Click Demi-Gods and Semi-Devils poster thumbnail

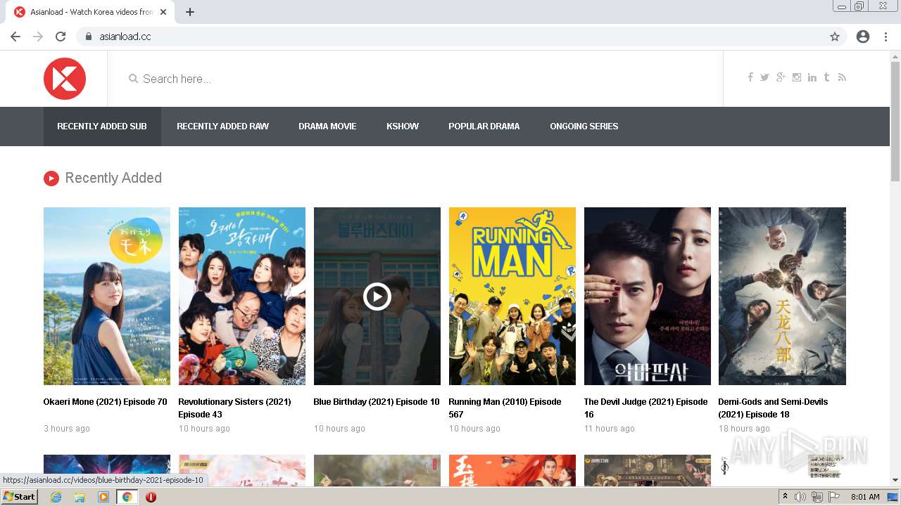(x=782, y=296)
